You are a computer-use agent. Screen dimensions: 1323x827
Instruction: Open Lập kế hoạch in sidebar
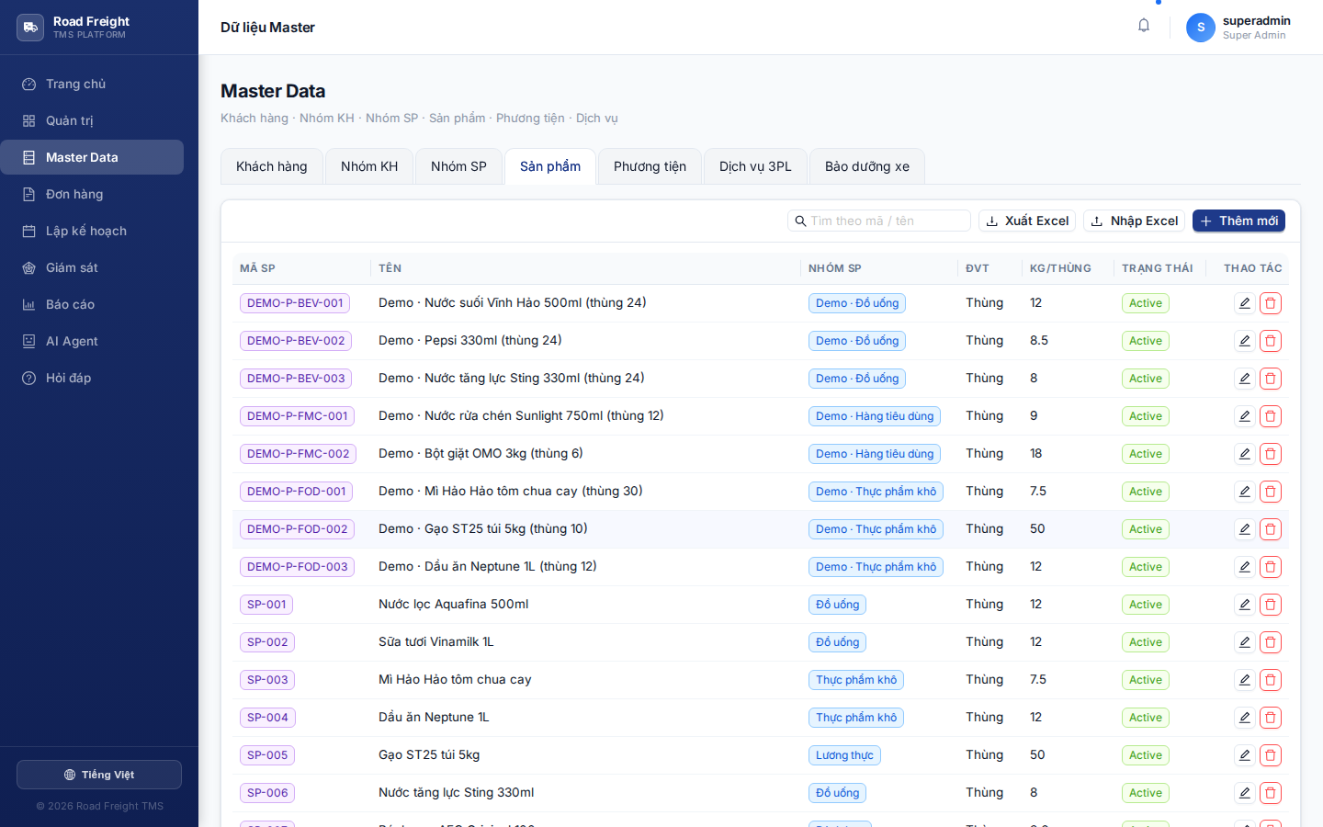tap(92, 231)
